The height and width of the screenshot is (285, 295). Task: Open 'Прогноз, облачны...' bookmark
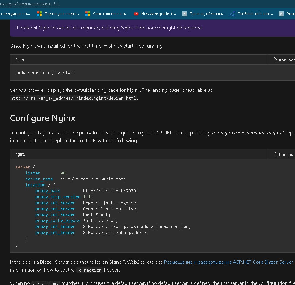[x=203, y=14]
